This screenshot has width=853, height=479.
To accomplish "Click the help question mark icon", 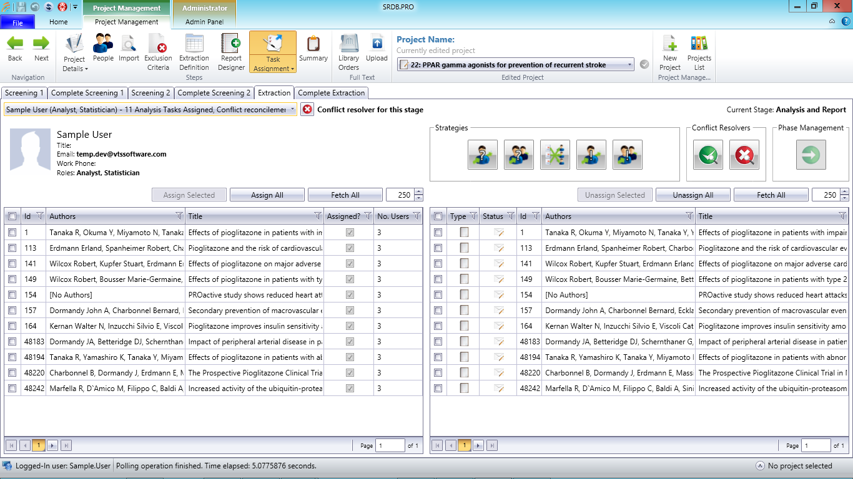I will pos(846,21).
